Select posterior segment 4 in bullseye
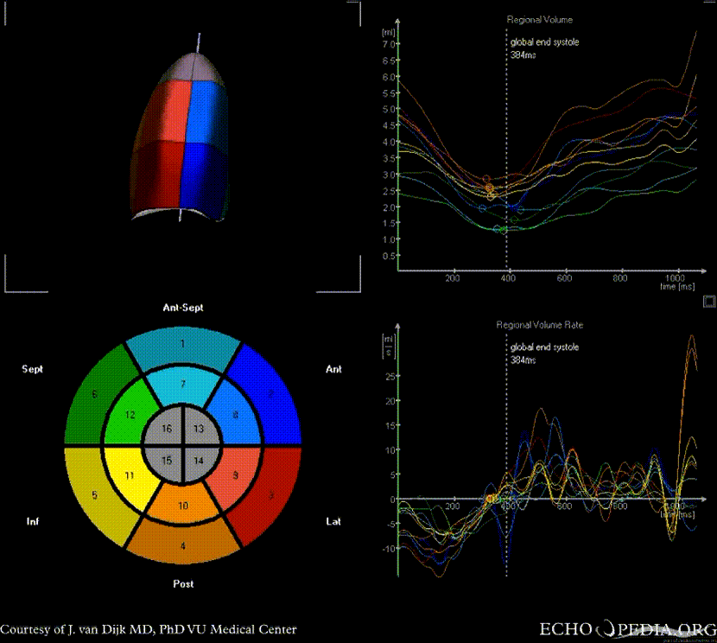The image size is (717, 643). point(182,546)
